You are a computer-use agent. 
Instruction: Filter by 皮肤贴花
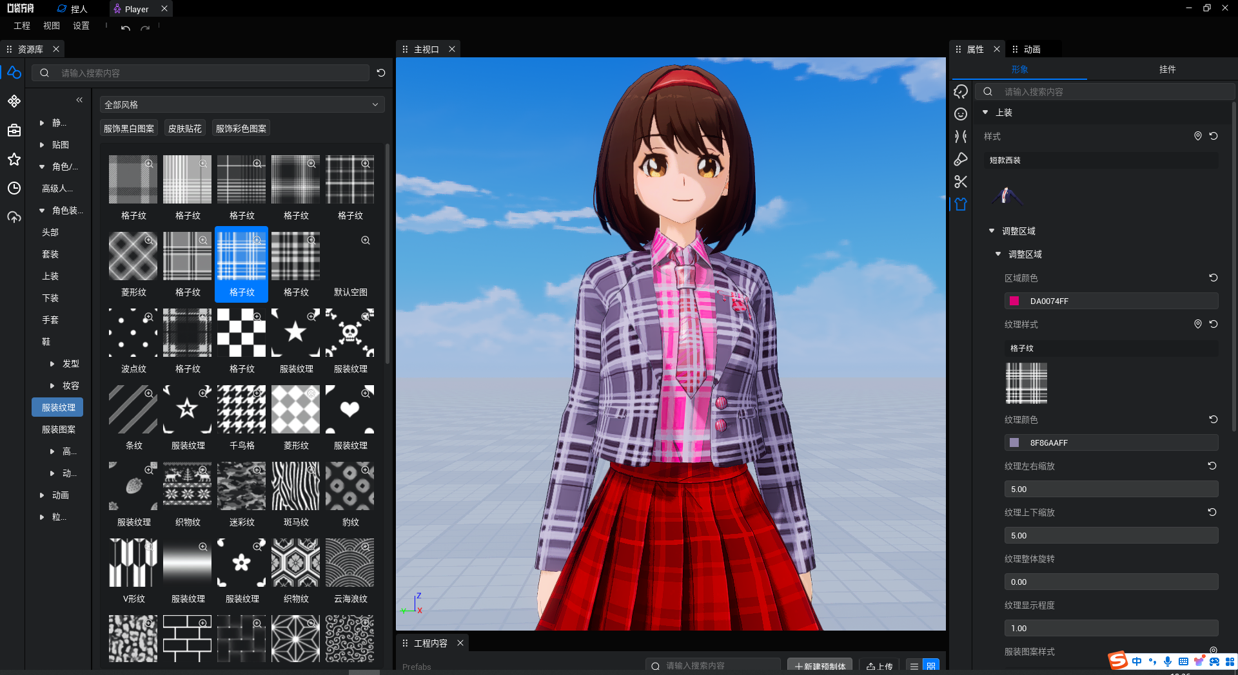185,128
